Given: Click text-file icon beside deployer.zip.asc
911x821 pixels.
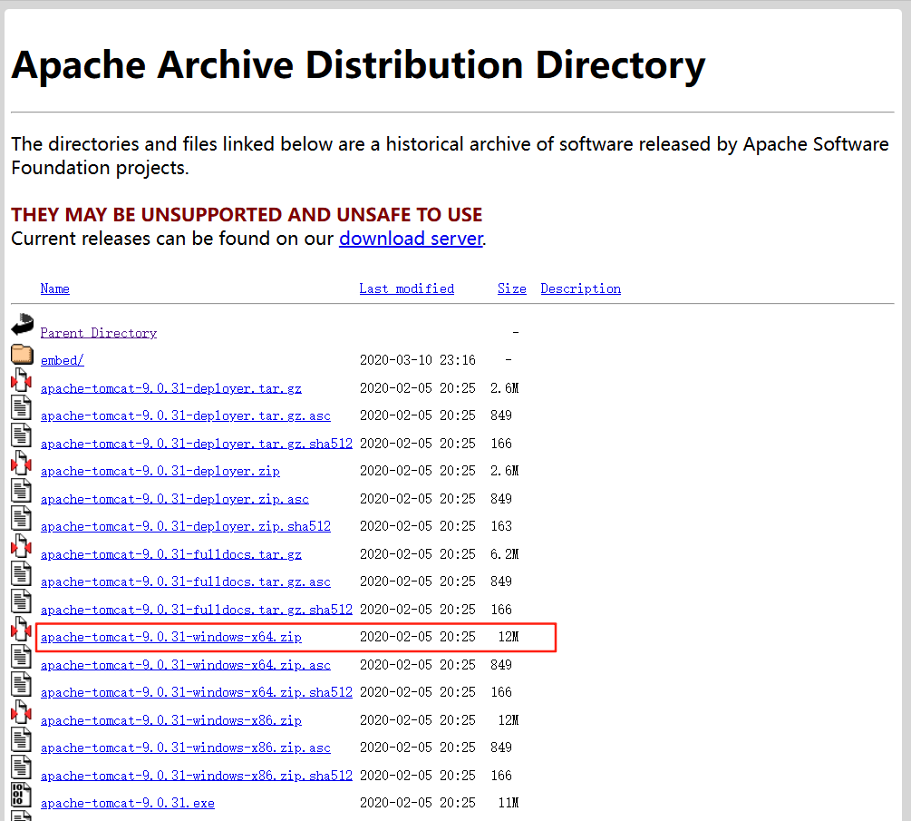Looking at the screenshot, I should click(x=22, y=491).
